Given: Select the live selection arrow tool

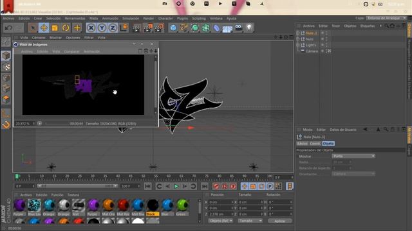Looking at the screenshot, I should 33,28.
